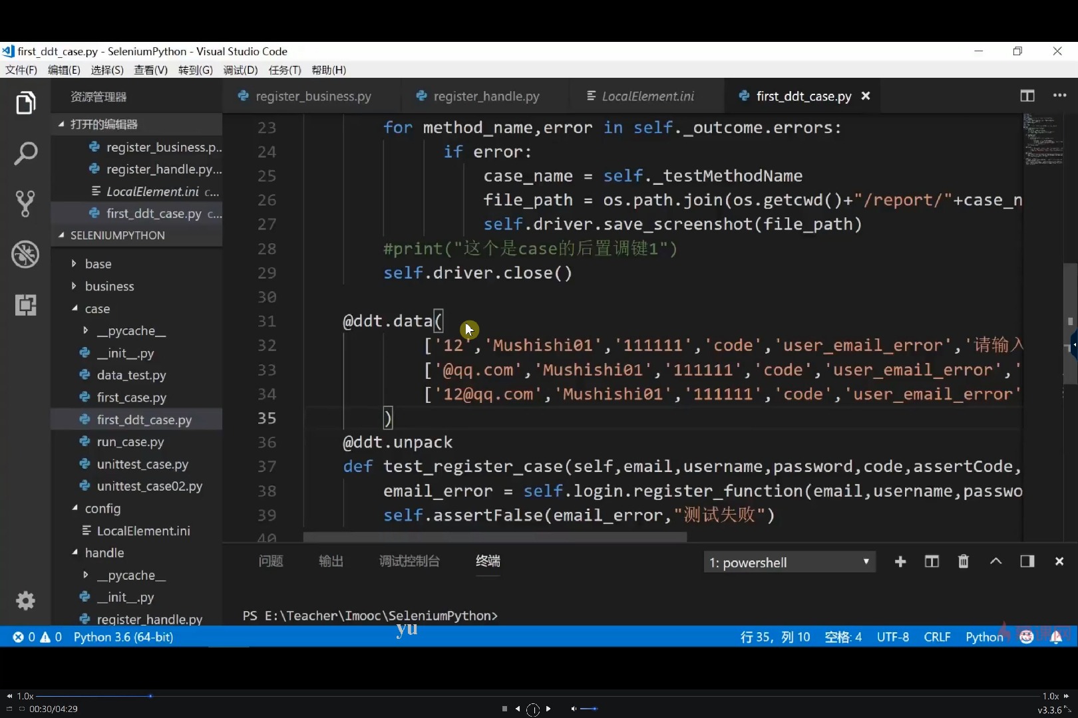Image resolution: width=1078 pixels, height=718 pixels.
Task: Move the panel to the side
Action: coord(1027,562)
